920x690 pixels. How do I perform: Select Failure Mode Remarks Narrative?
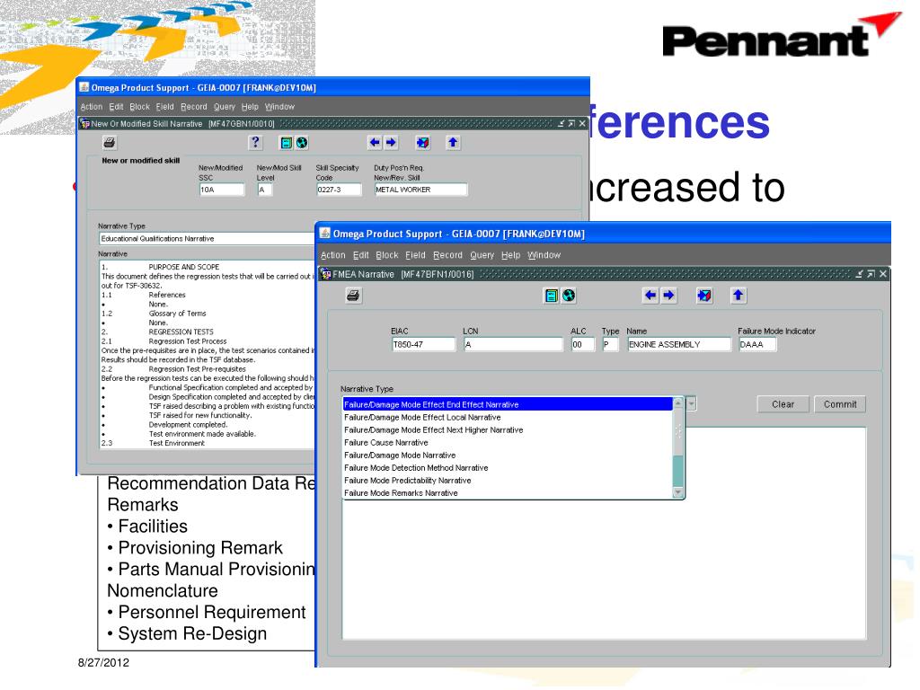tap(508, 493)
